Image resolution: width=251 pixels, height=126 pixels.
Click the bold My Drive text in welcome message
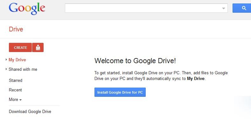point(196,79)
